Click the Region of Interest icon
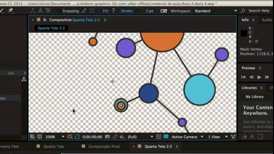 coord(159,137)
